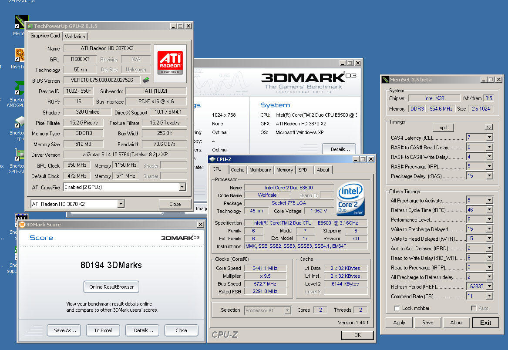Click the Intel X38 chipset field
The height and width of the screenshot is (350, 508).
click(x=434, y=98)
